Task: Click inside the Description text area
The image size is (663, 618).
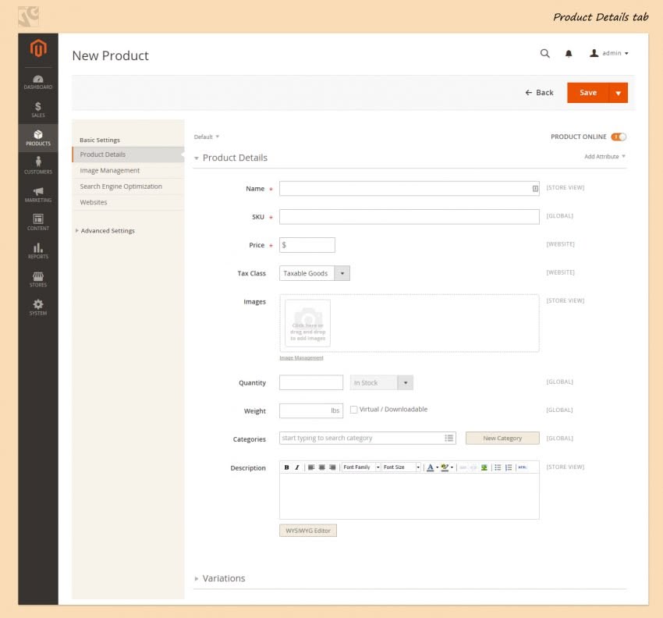Action: 409,495
